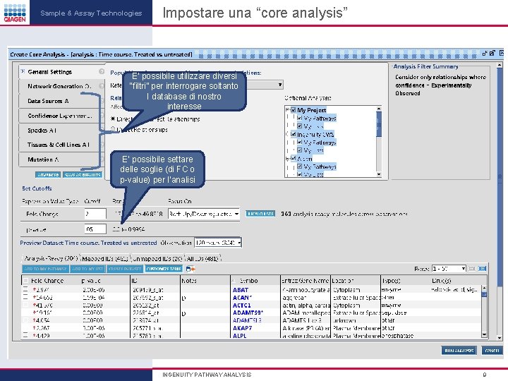This screenshot has width=508, height=381.
Task: Click the Create Dataset button
Action: (x=125, y=269)
